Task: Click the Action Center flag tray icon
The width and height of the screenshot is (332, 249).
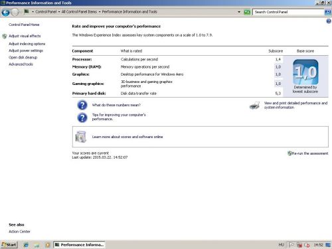Action: coord(291,244)
